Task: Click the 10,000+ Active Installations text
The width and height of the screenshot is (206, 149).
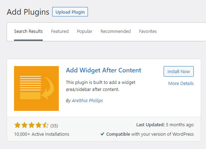Action: (42, 134)
